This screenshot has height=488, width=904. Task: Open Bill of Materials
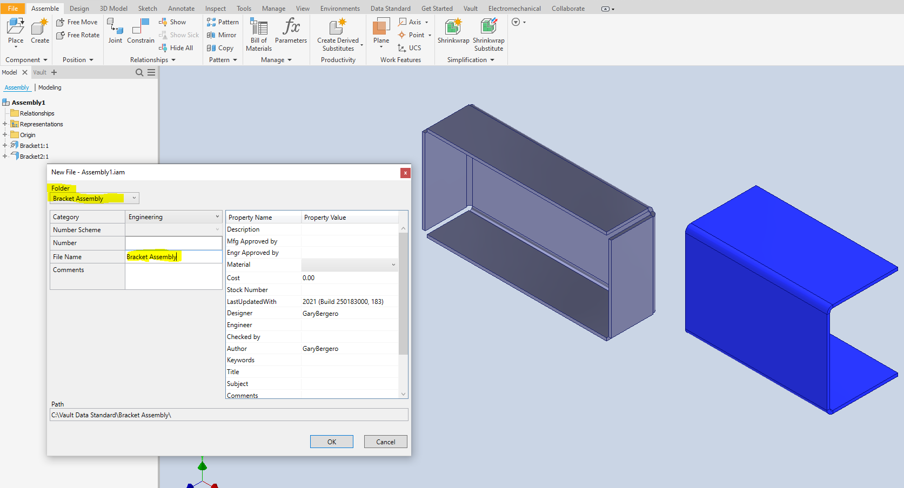[x=259, y=35]
